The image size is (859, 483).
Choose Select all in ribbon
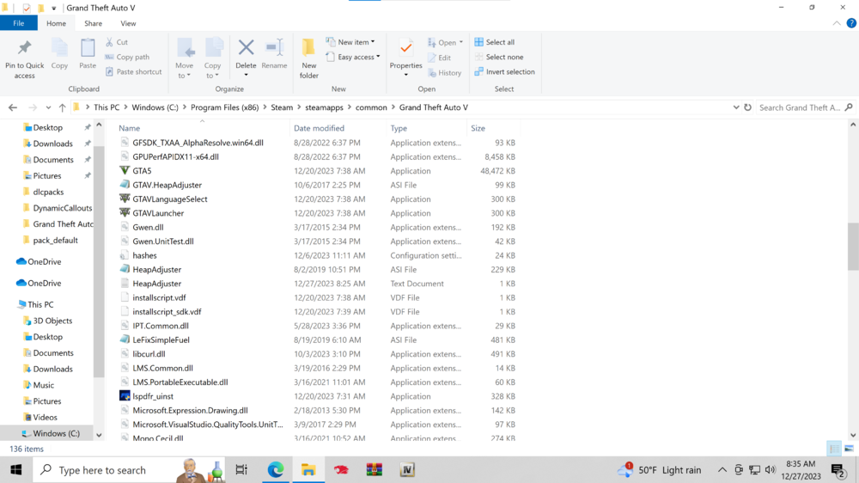(494, 42)
